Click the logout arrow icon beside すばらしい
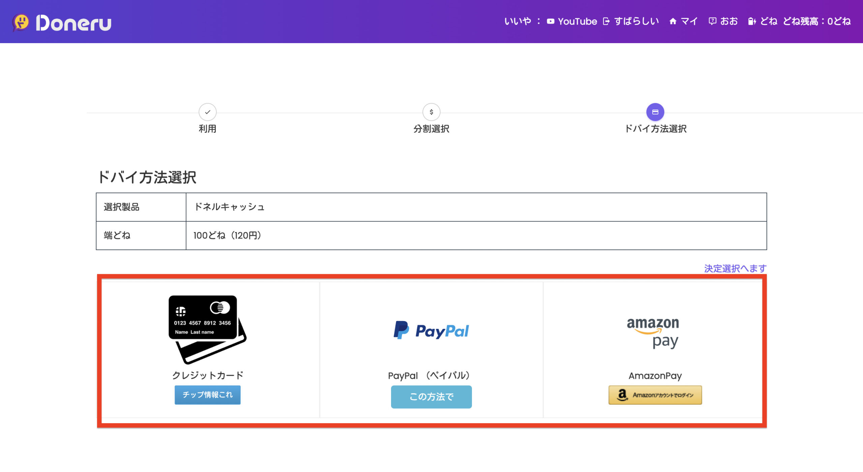 606,21
